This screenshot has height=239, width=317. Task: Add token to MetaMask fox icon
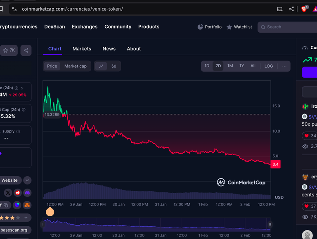coord(27,205)
